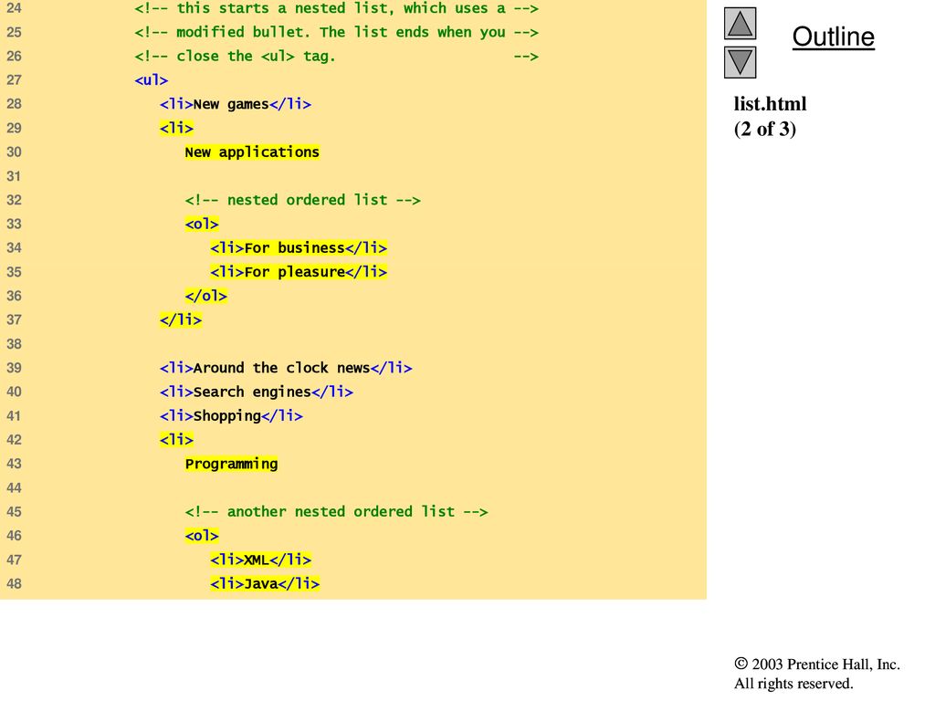Screen dimensions: 935x701
Task: Click the XML list item line
Action: [260, 560]
